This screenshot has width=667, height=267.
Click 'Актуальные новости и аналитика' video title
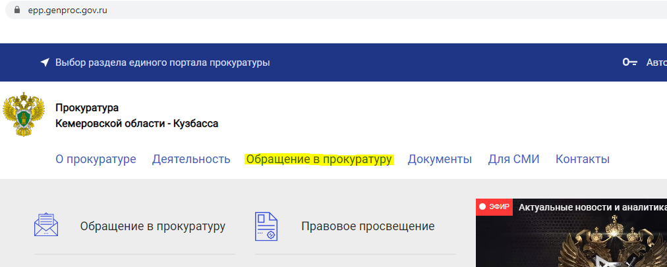pyautogui.click(x=593, y=207)
